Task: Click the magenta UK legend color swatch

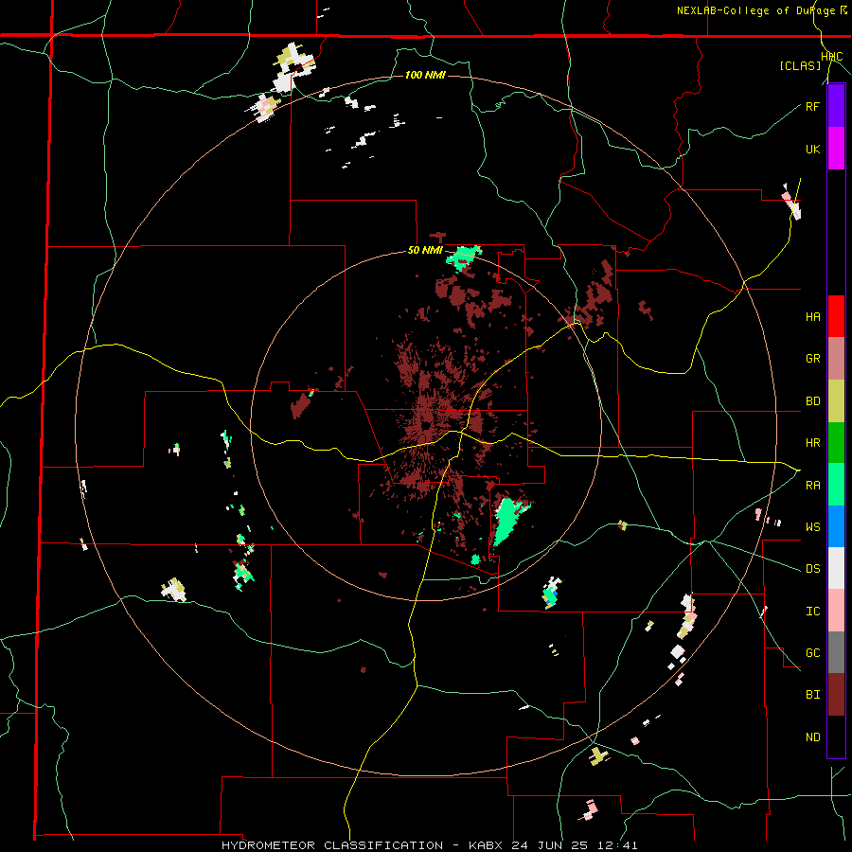Action: click(836, 149)
